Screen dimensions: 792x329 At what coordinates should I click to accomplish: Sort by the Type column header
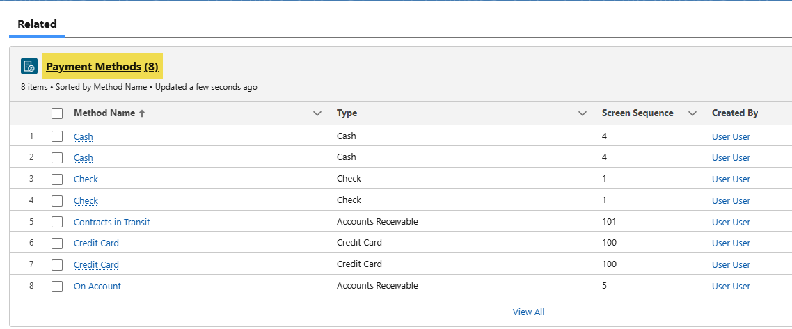point(347,113)
